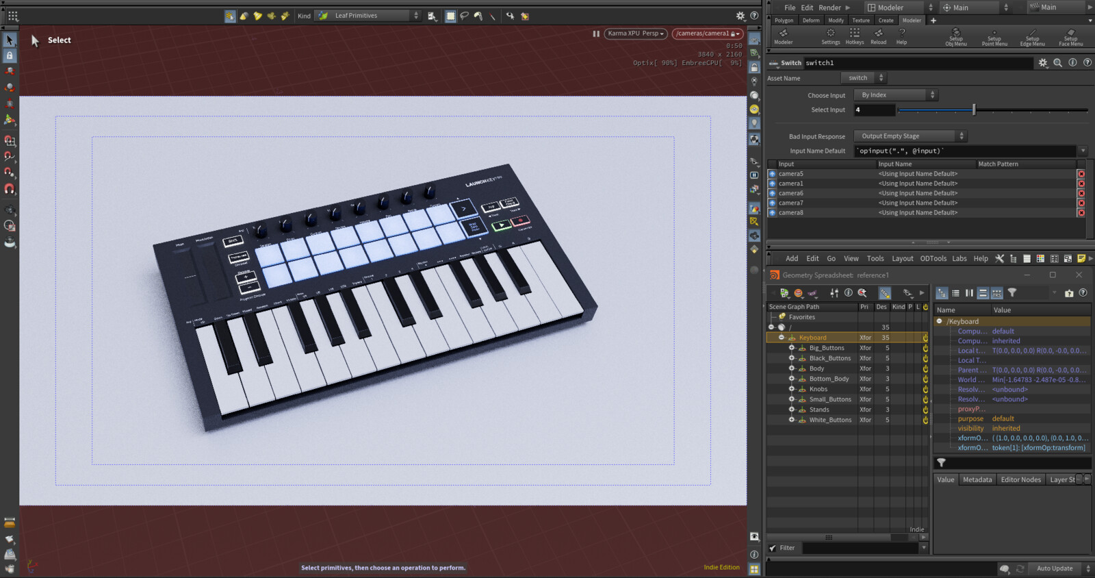The image size is (1095, 578).
Task: Activate the Select tool in left toolbar
Action: tap(10, 40)
